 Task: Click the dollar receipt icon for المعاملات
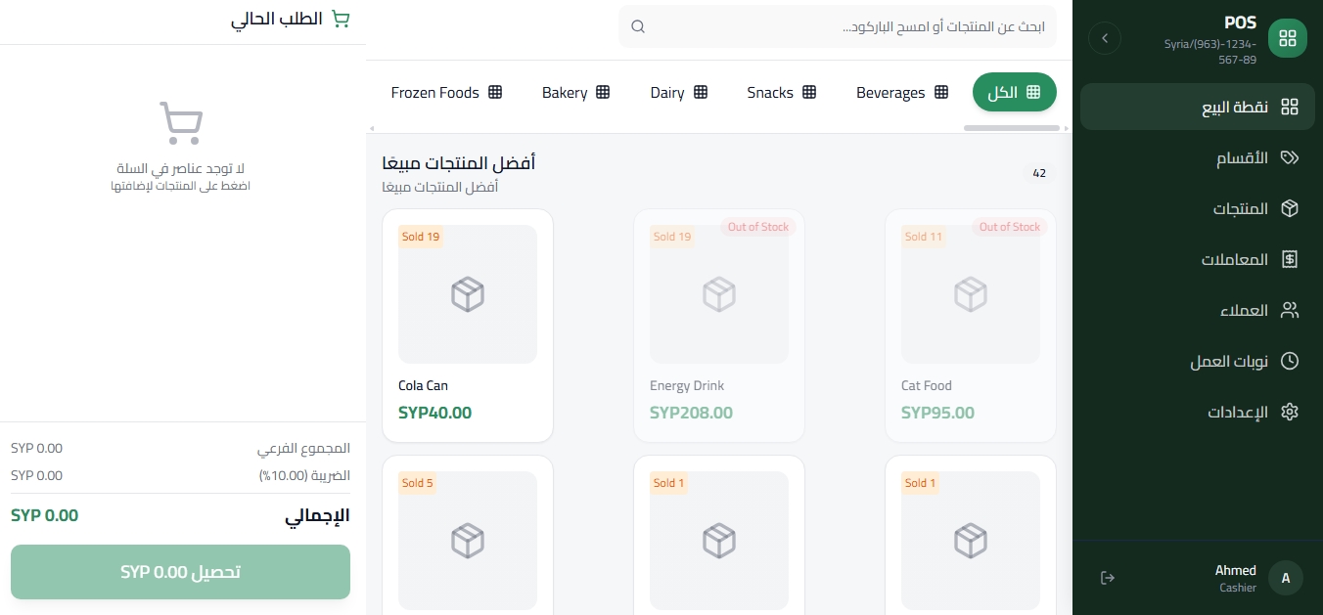pyautogui.click(x=1290, y=259)
